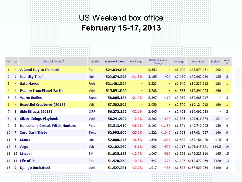
Task: View Zero Dark Thirty details
Action: 34,133
